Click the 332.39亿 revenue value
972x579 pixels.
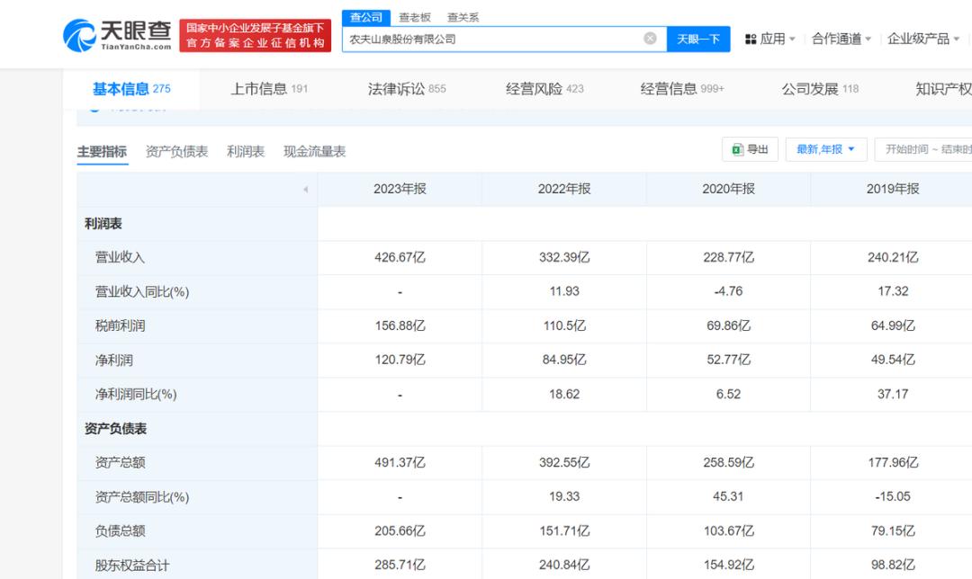pyautogui.click(x=564, y=258)
